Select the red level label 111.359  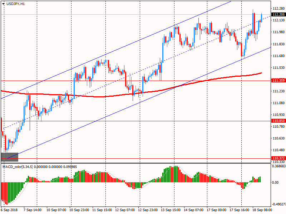tap(278, 81)
